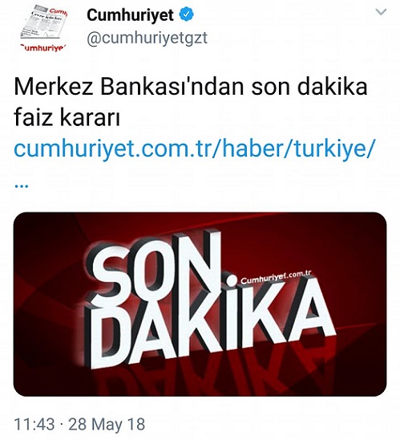Click the 28 May 18 date

(x=107, y=424)
